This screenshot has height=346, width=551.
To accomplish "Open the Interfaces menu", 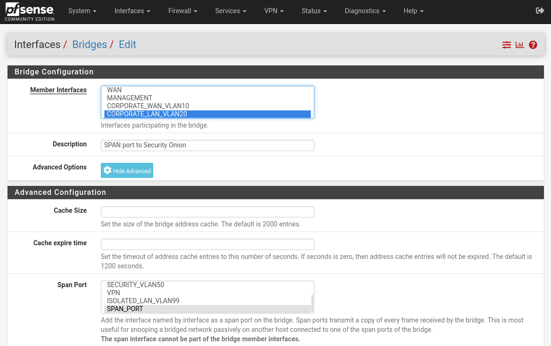I will 132,11.
